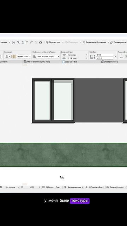Open the Переместить dropdown arrow

point(63,42)
